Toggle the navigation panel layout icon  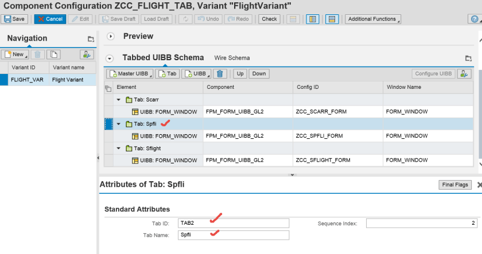pos(313,19)
